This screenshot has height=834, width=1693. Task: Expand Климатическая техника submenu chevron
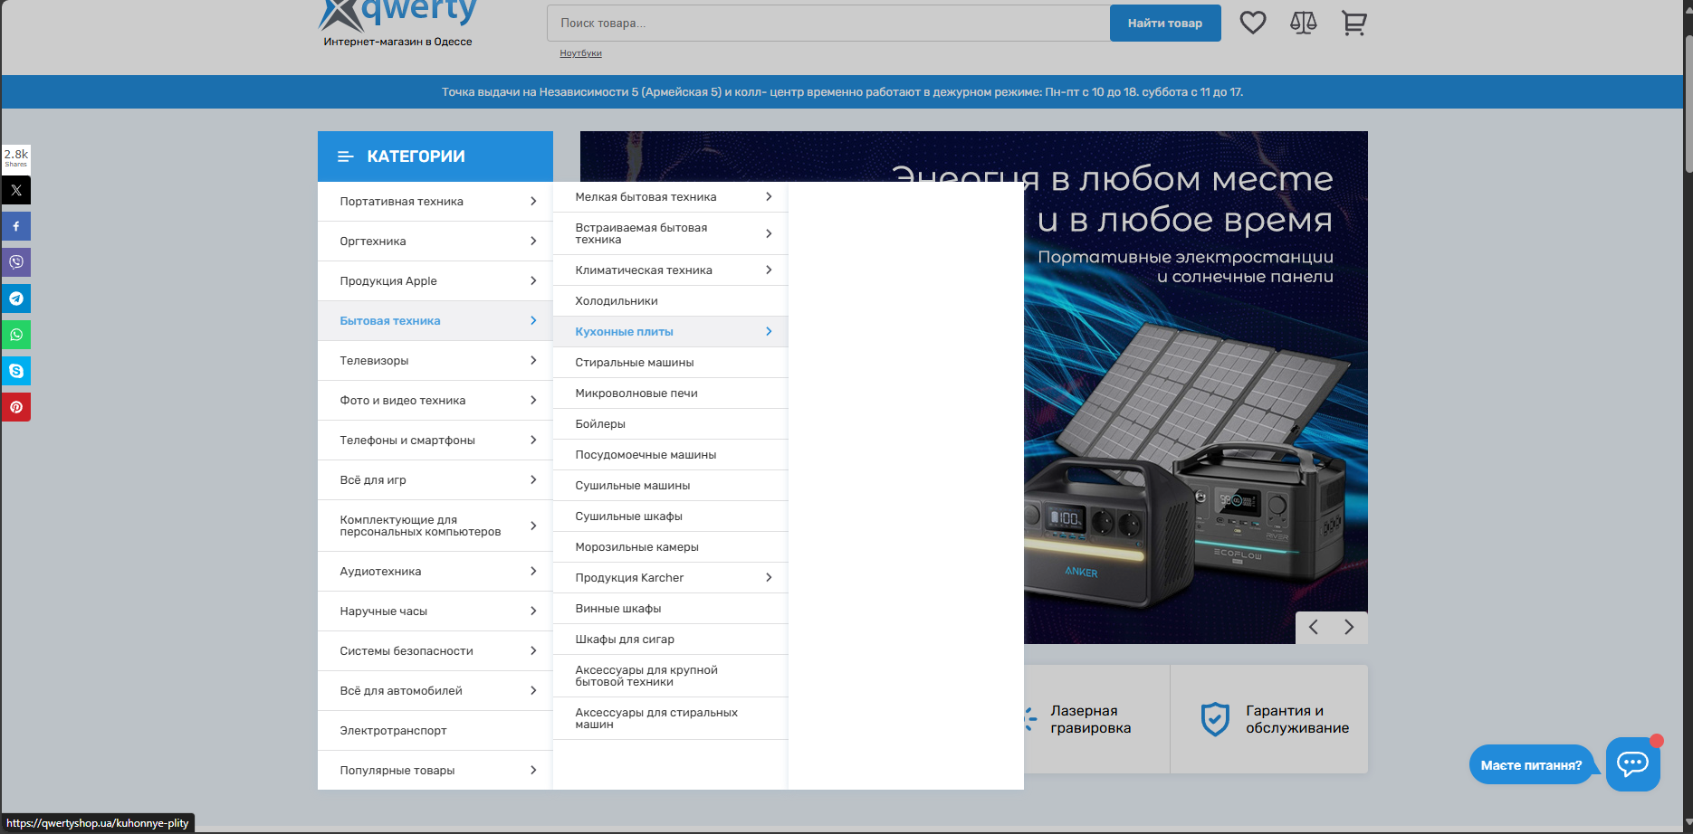pyautogui.click(x=769, y=270)
